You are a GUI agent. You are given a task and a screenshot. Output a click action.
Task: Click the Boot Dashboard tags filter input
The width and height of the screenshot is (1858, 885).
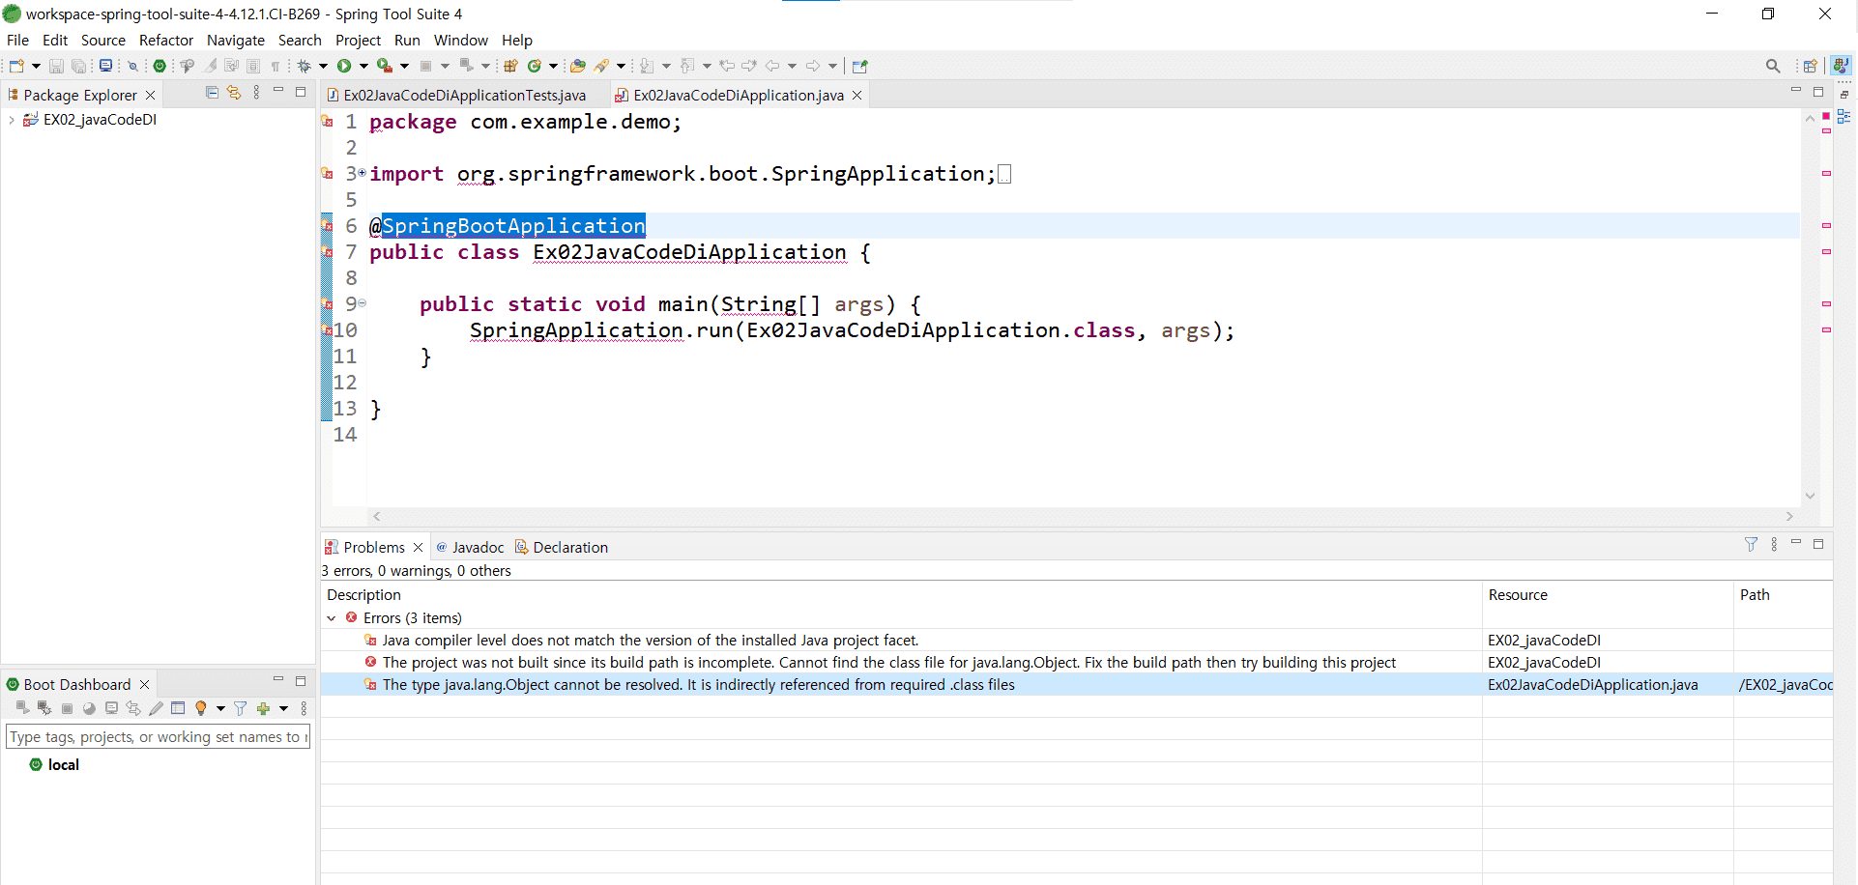(x=158, y=737)
